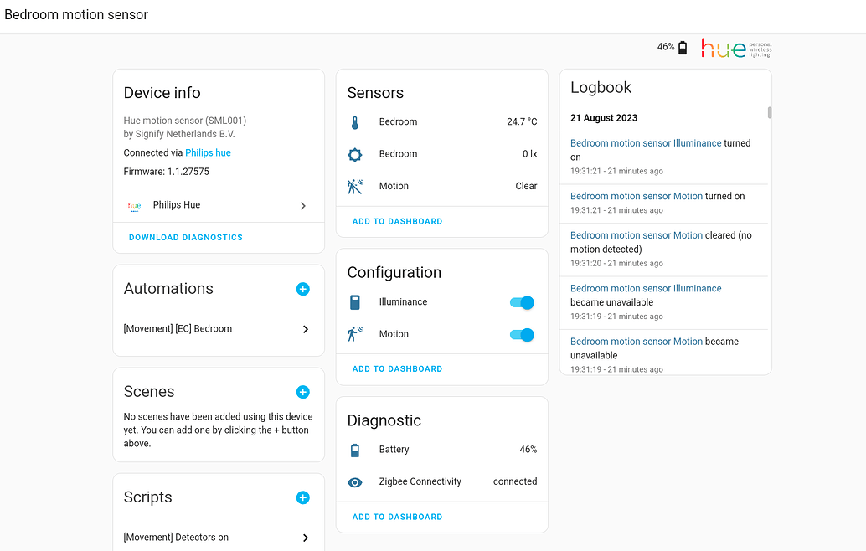The image size is (866, 551).
Task: Add a new automation with the plus icon
Action: (302, 288)
